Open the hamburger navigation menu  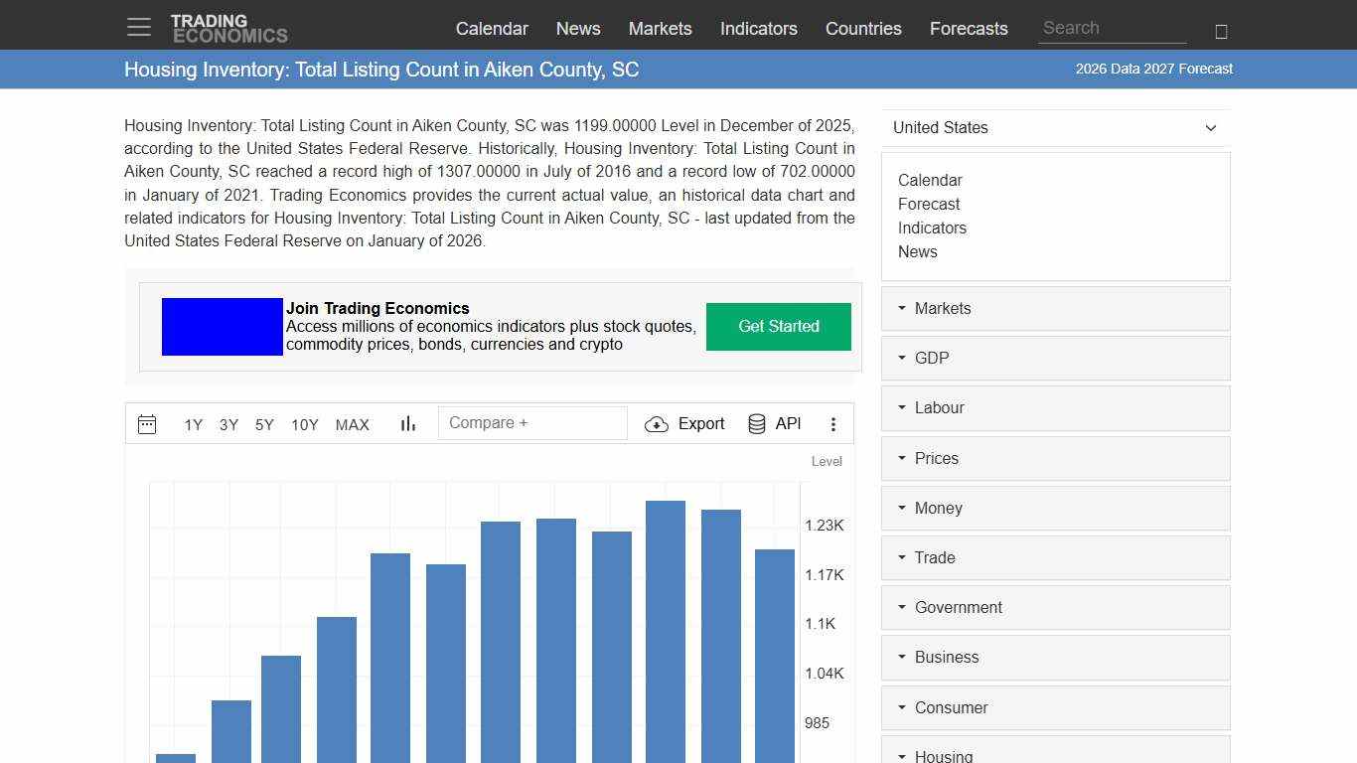point(138,27)
